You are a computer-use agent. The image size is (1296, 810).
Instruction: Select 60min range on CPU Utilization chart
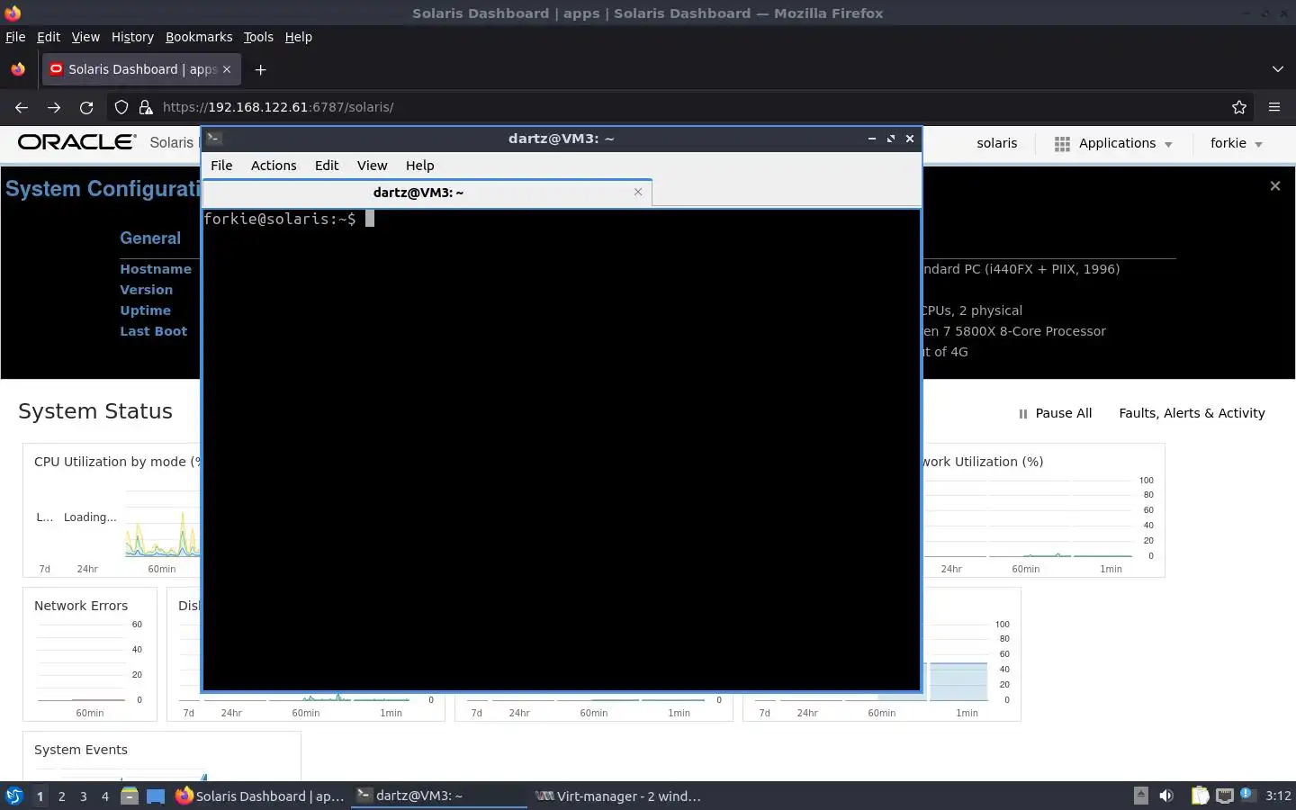(x=162, y=569)
